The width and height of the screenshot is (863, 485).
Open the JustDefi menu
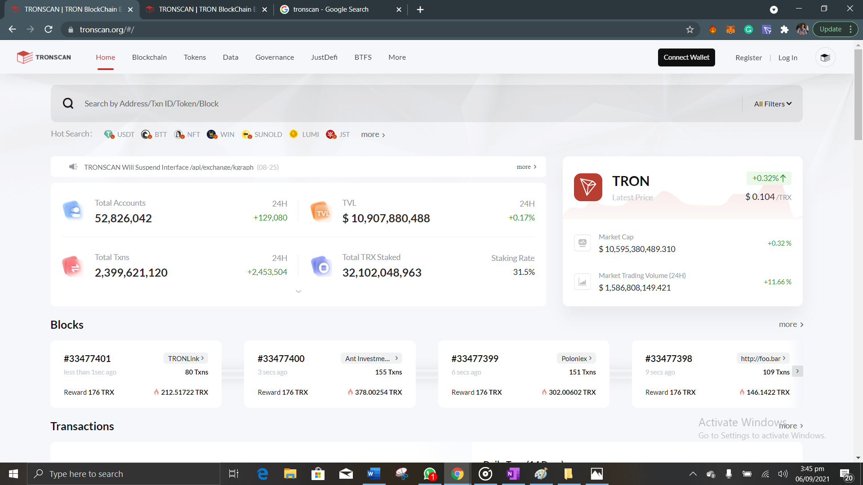pyautogui.click(x=324, y=57)
